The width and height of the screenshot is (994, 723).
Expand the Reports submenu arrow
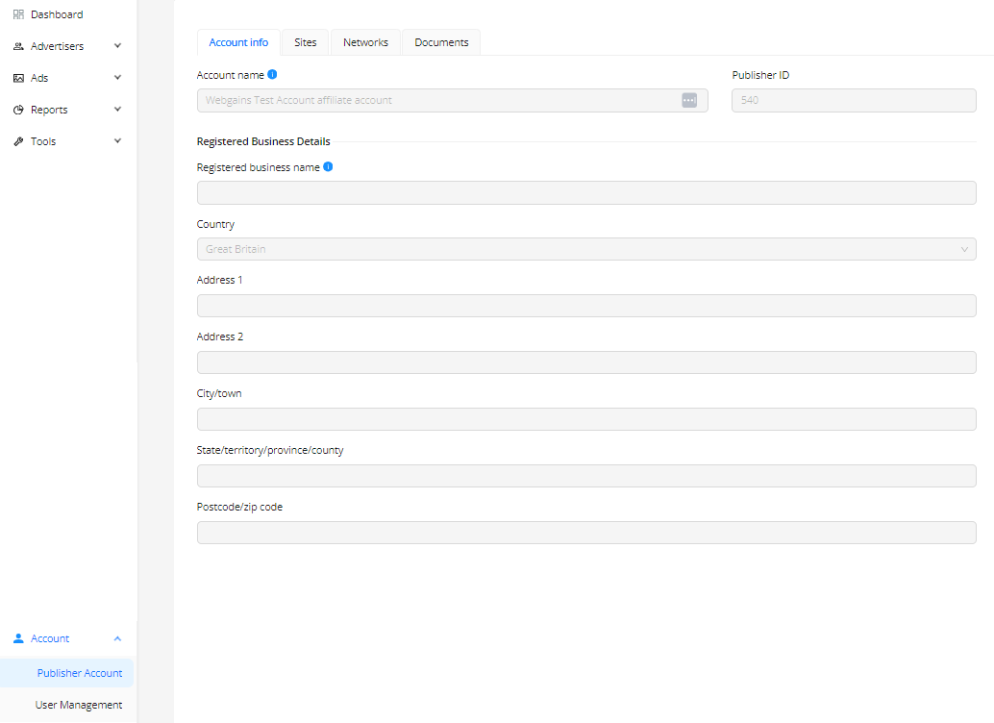pyautogui.click(x=117, y=110)
